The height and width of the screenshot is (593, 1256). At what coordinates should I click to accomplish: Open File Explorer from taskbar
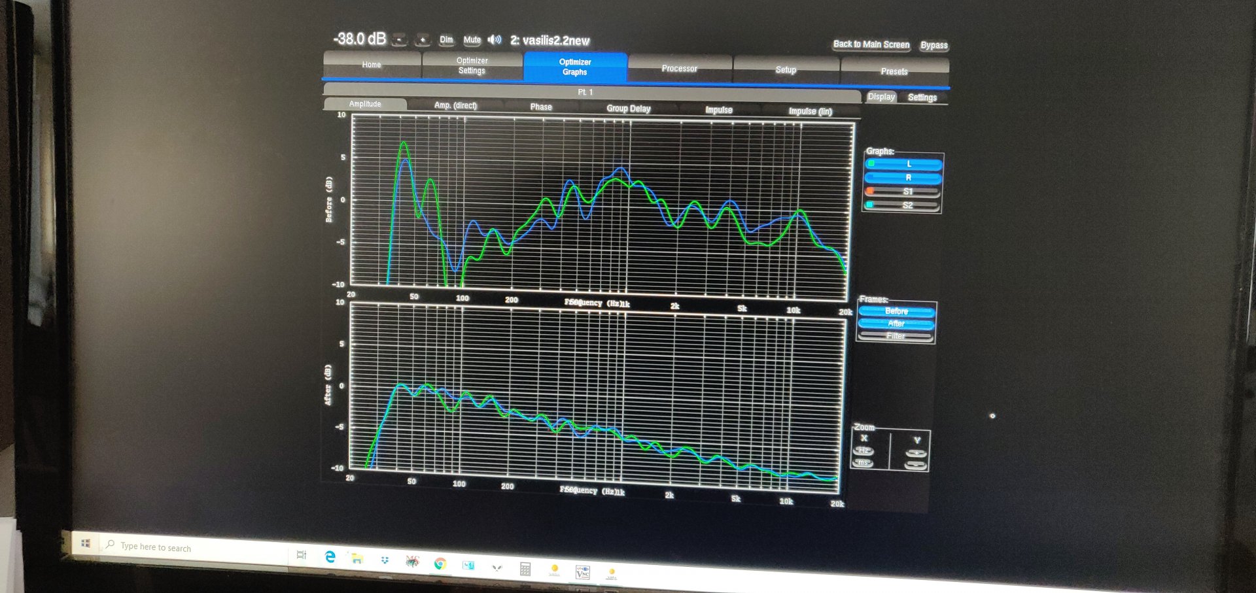pos(357,558)
